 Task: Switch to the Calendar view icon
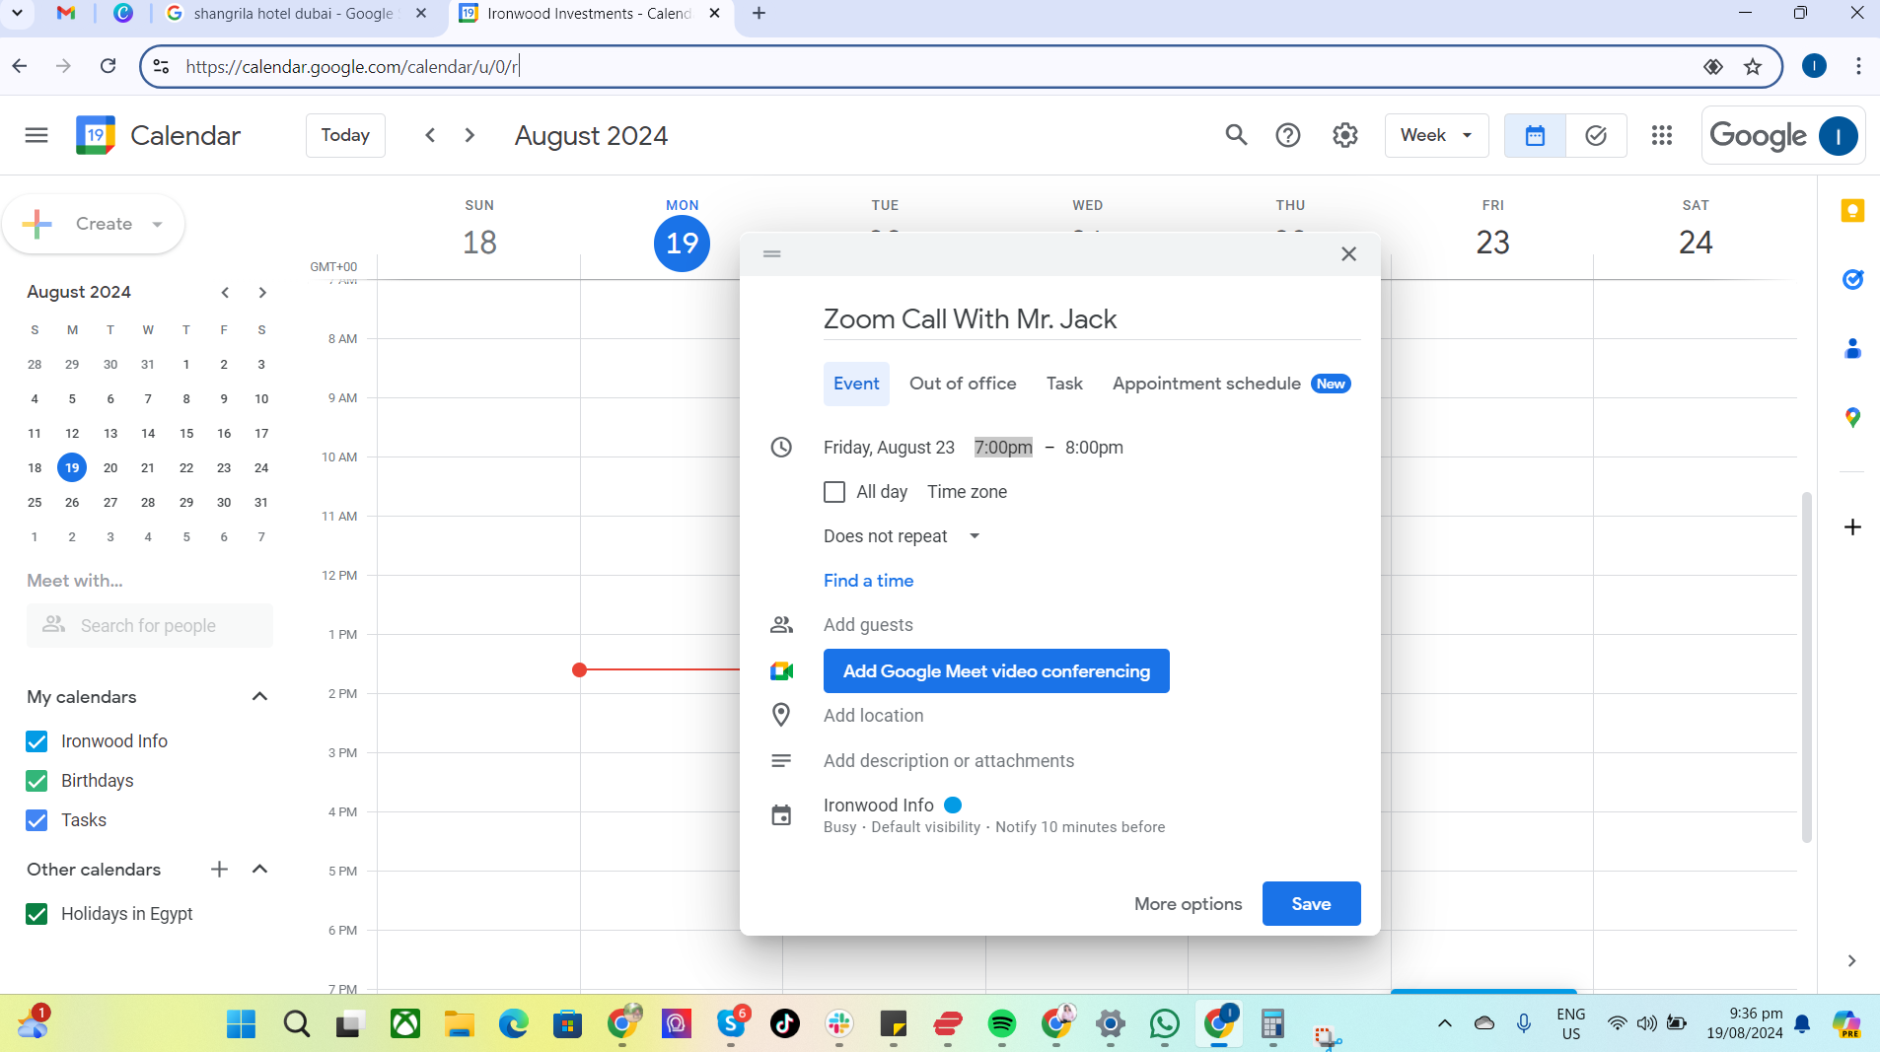tap(1535, 135)
